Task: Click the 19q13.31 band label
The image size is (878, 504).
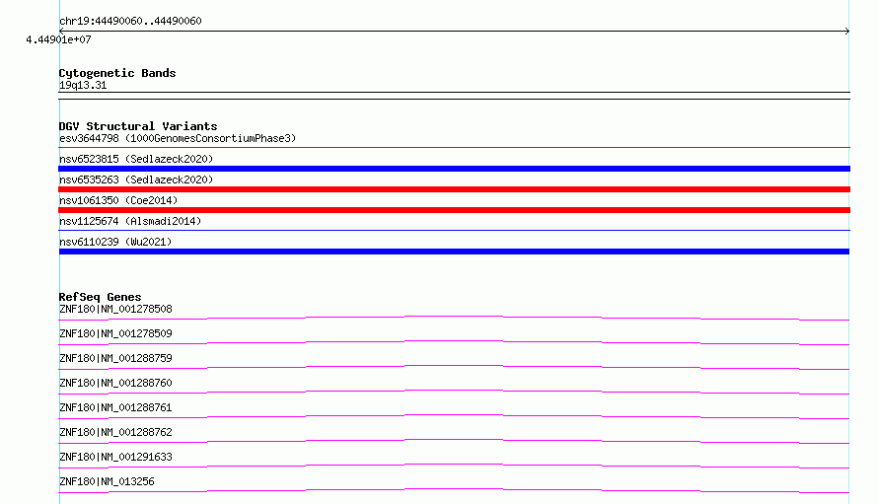Action: (x=83, y=85)
